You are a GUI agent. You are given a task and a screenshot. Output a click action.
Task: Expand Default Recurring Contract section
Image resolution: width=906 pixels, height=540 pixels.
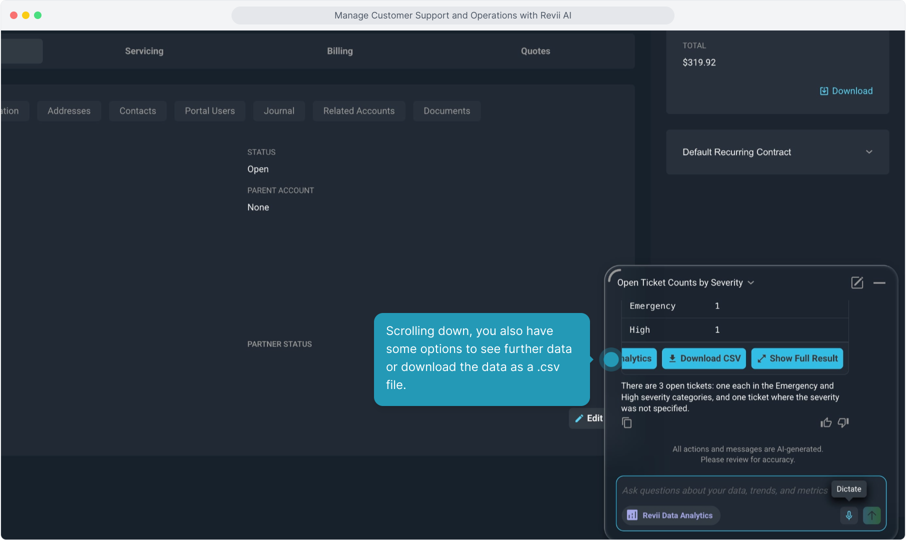pyautogui.click(x=869, y=152)
